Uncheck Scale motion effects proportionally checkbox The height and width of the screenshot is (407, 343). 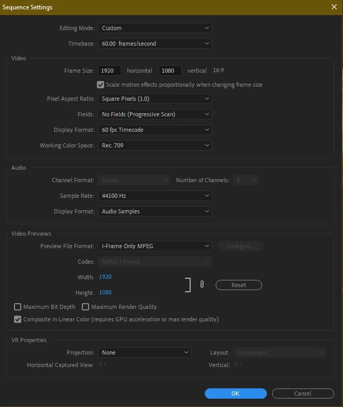(x=101, y=85)
